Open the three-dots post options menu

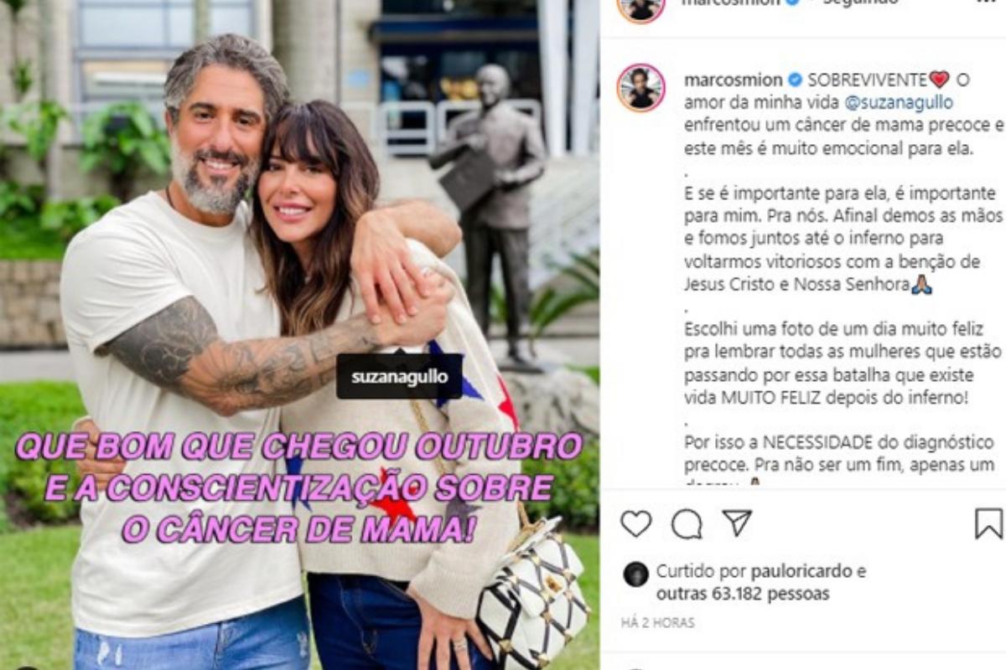tap(988, 3)
